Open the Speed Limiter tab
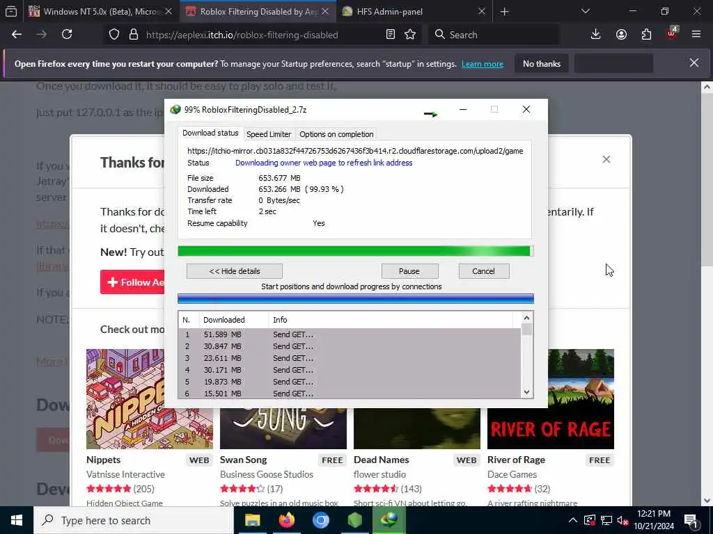The width and height of the screenshot is (713, 534). 269,134
